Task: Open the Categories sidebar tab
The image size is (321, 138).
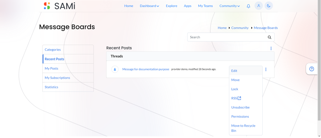Action: 68,50
